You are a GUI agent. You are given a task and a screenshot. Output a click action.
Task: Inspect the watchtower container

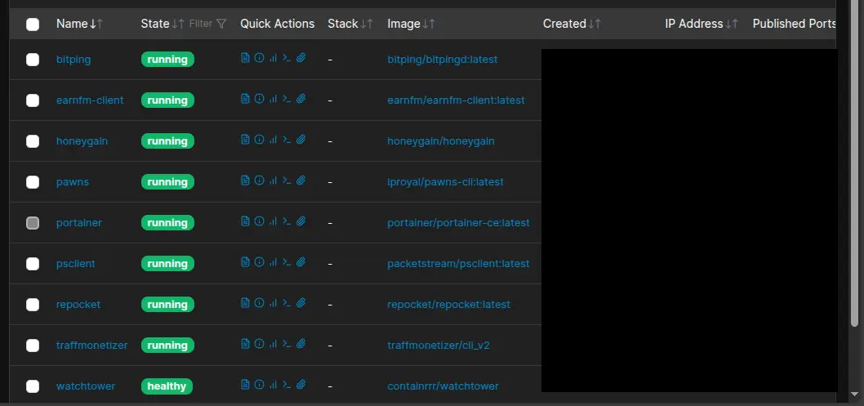[259, 384]
